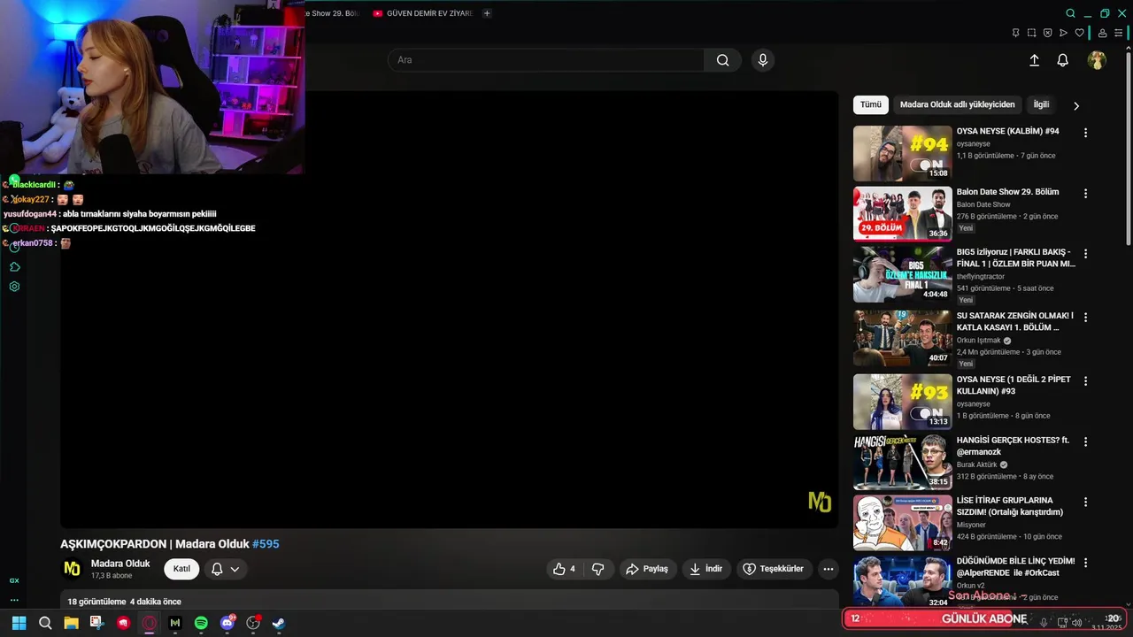Open options for HANGİSİ GERÇEK HOSTES video
This screenshot has height=637, width=1133.
pyautogui.click(x=1085, y=441)
